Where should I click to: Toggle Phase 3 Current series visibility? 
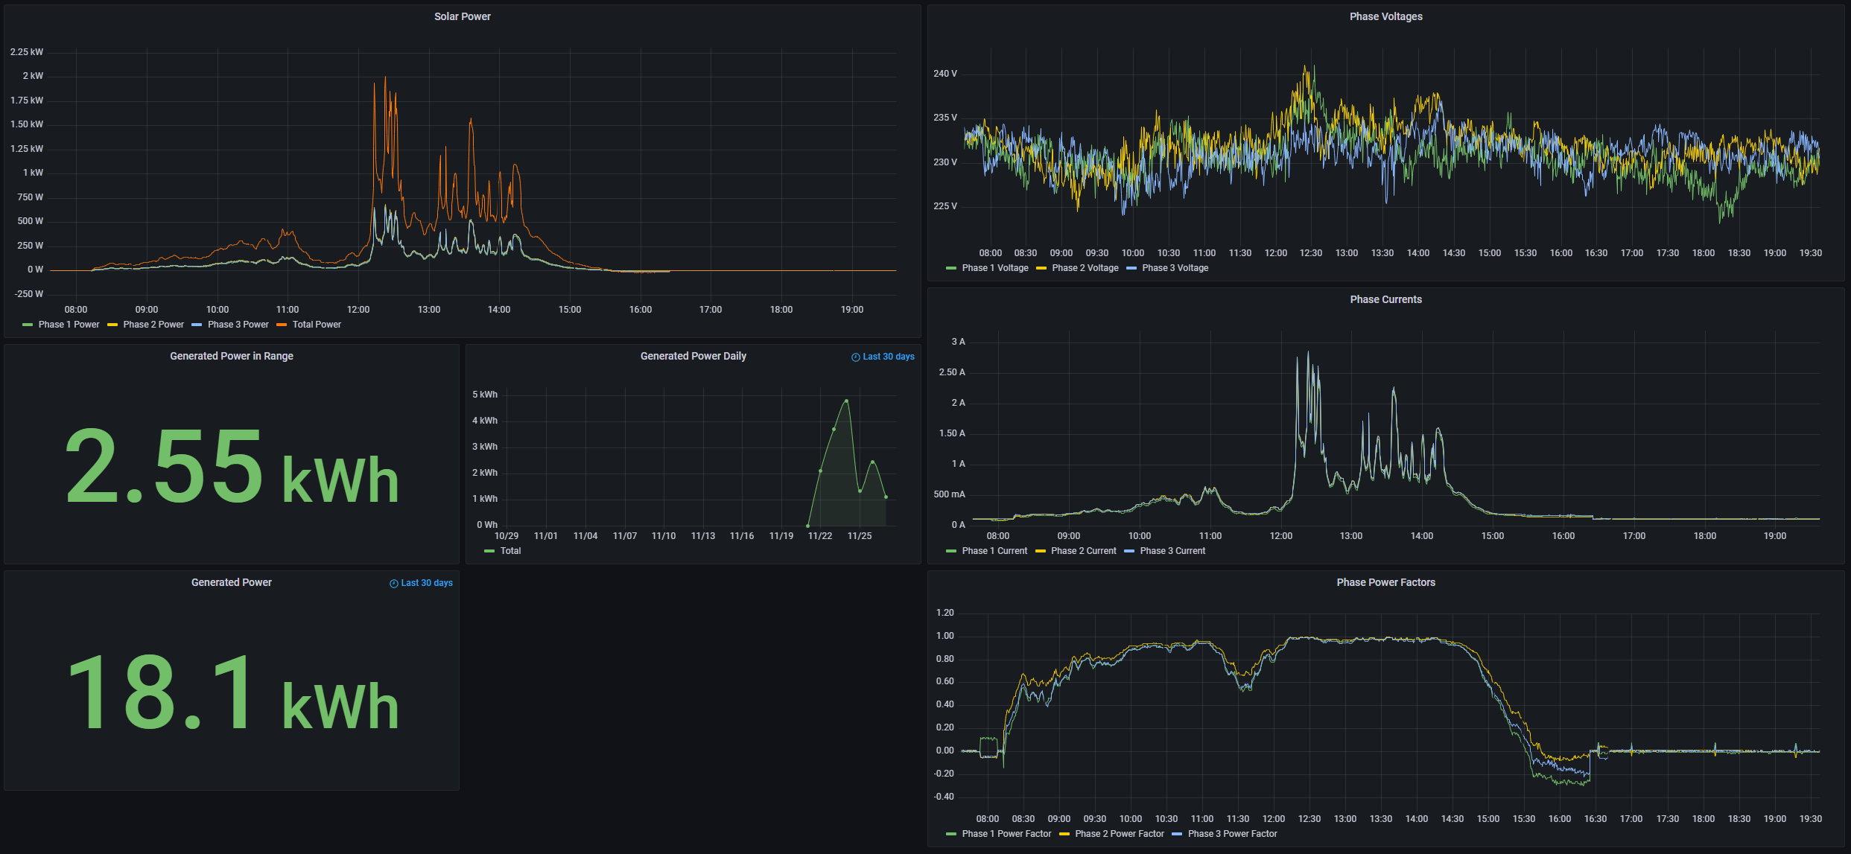point(1172,551)
